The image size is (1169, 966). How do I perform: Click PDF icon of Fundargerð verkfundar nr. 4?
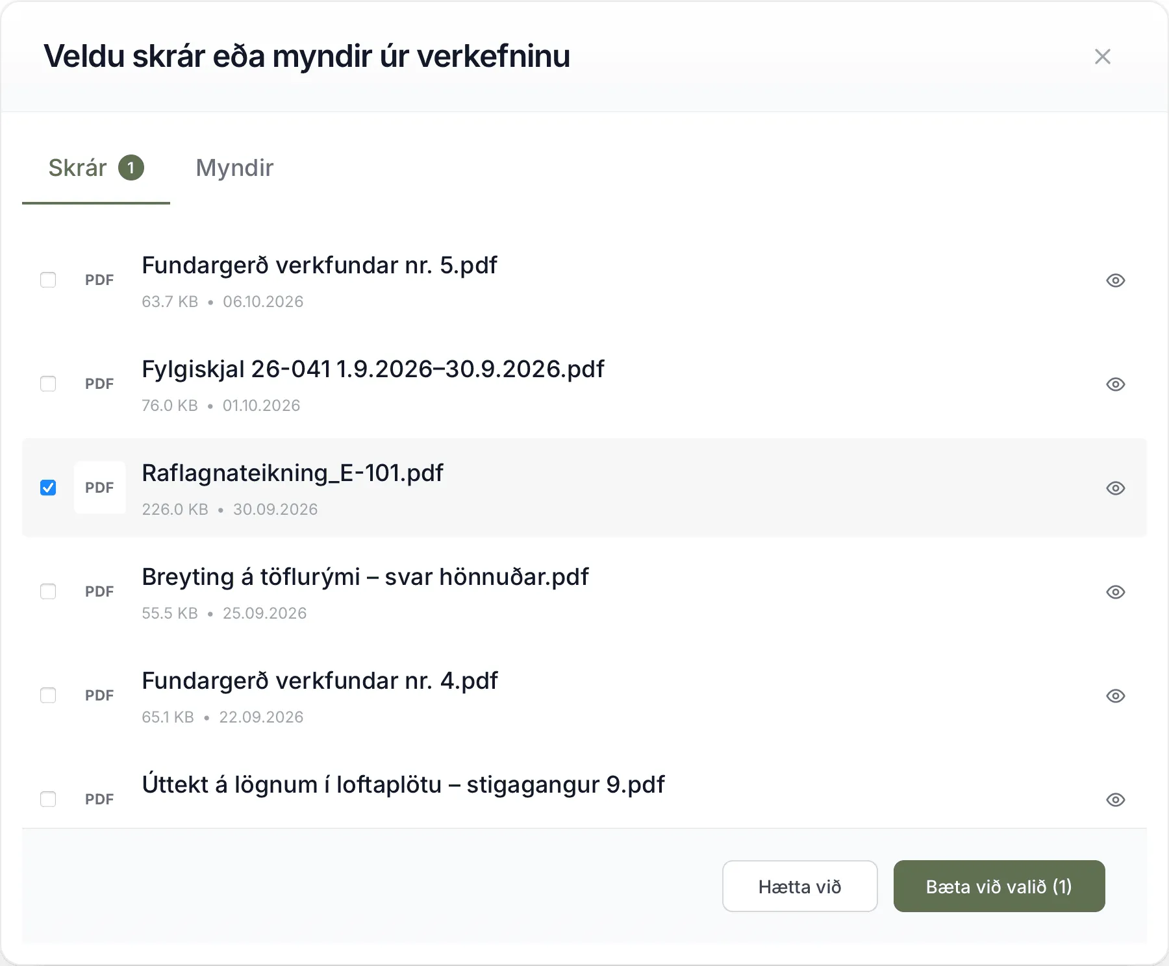click(99, 695)
